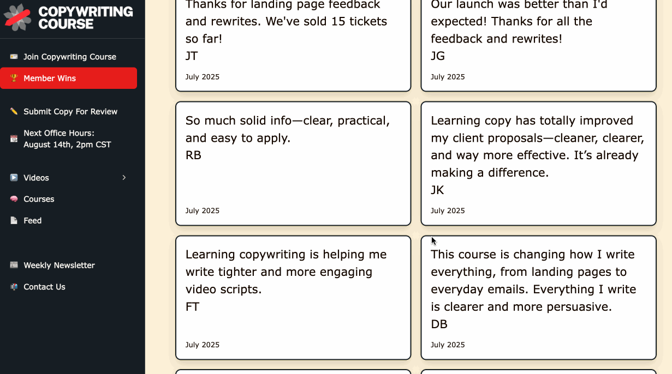Screen dimensions: 672x374
Task: Select the Contact Us link
Action: click(44, 287)
